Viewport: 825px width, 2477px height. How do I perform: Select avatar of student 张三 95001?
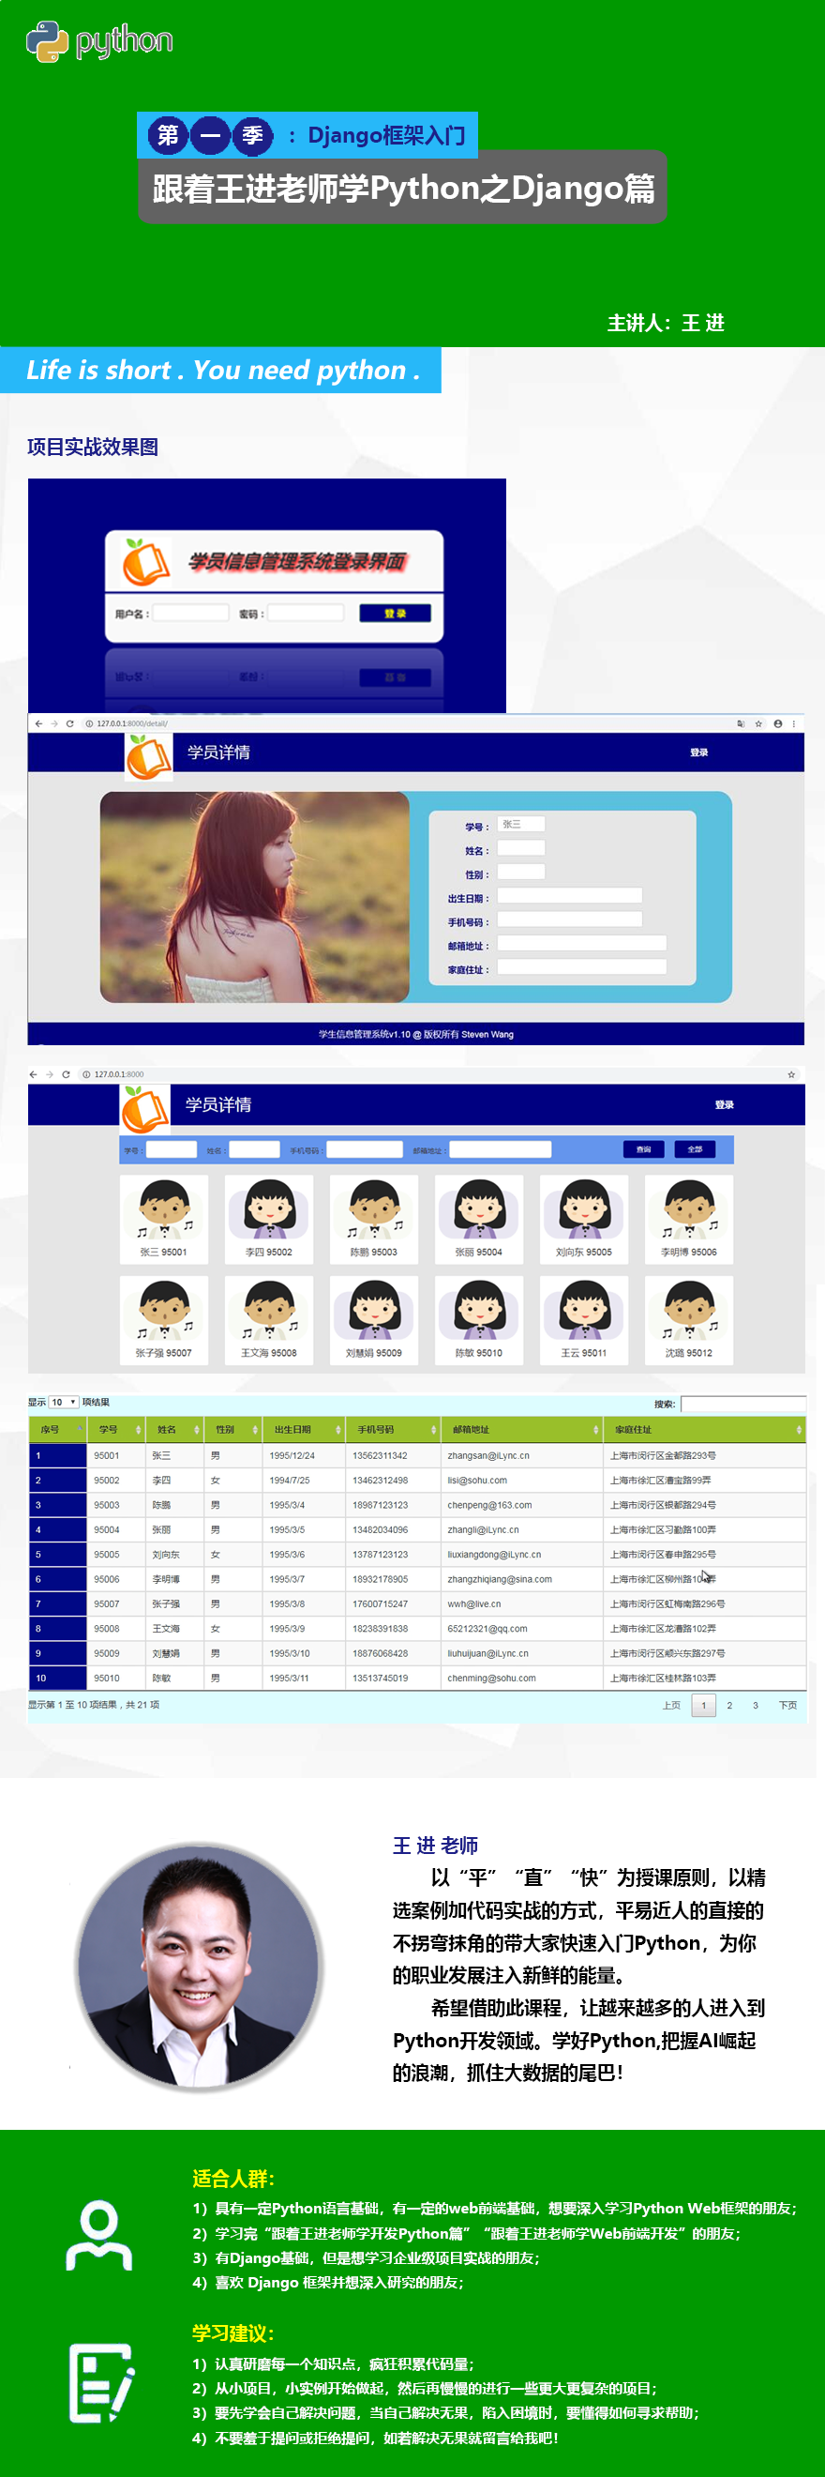pyautogui.click(x=163, y=1209)
